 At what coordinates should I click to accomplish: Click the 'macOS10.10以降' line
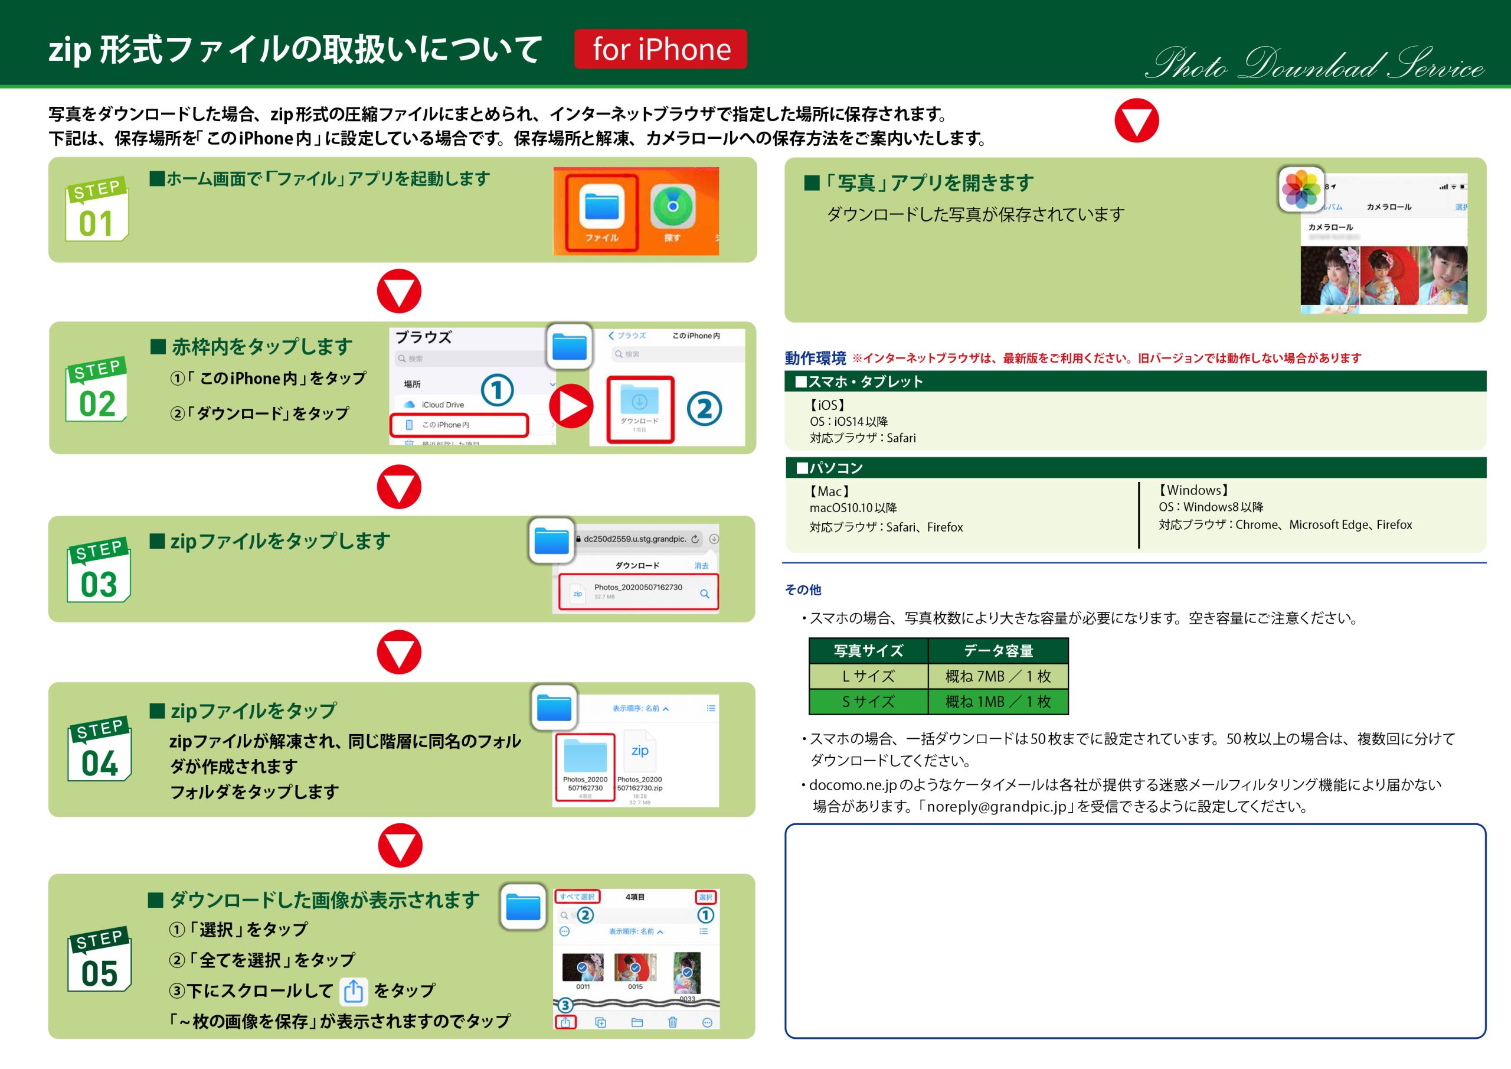click(853, 508)
